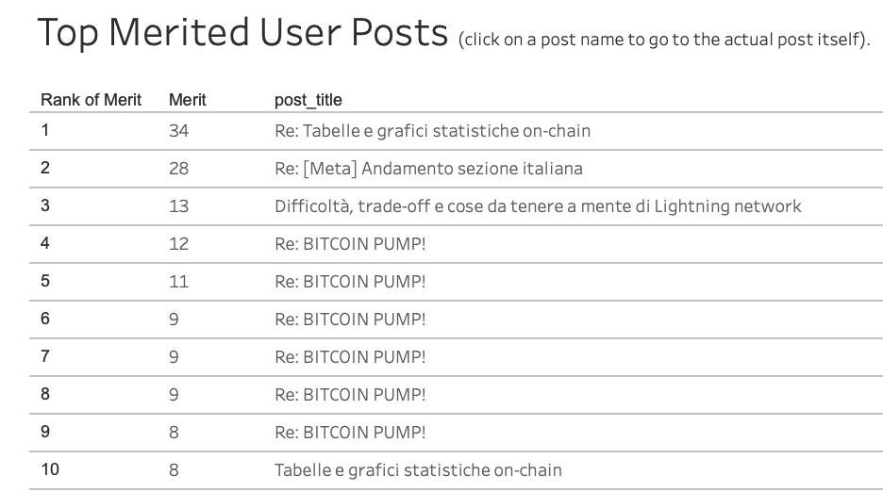Select rank number 10 cell

pos(50,469)
